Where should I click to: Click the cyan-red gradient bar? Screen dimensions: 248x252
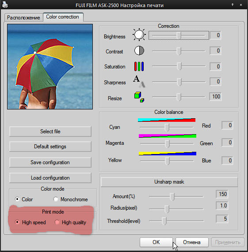[x=167, y=120]
